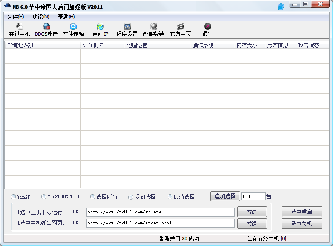The height and width of the screenshot is (246, 333).
Task: Pick the 反向选择 radio option
Action: coord(131,197)
